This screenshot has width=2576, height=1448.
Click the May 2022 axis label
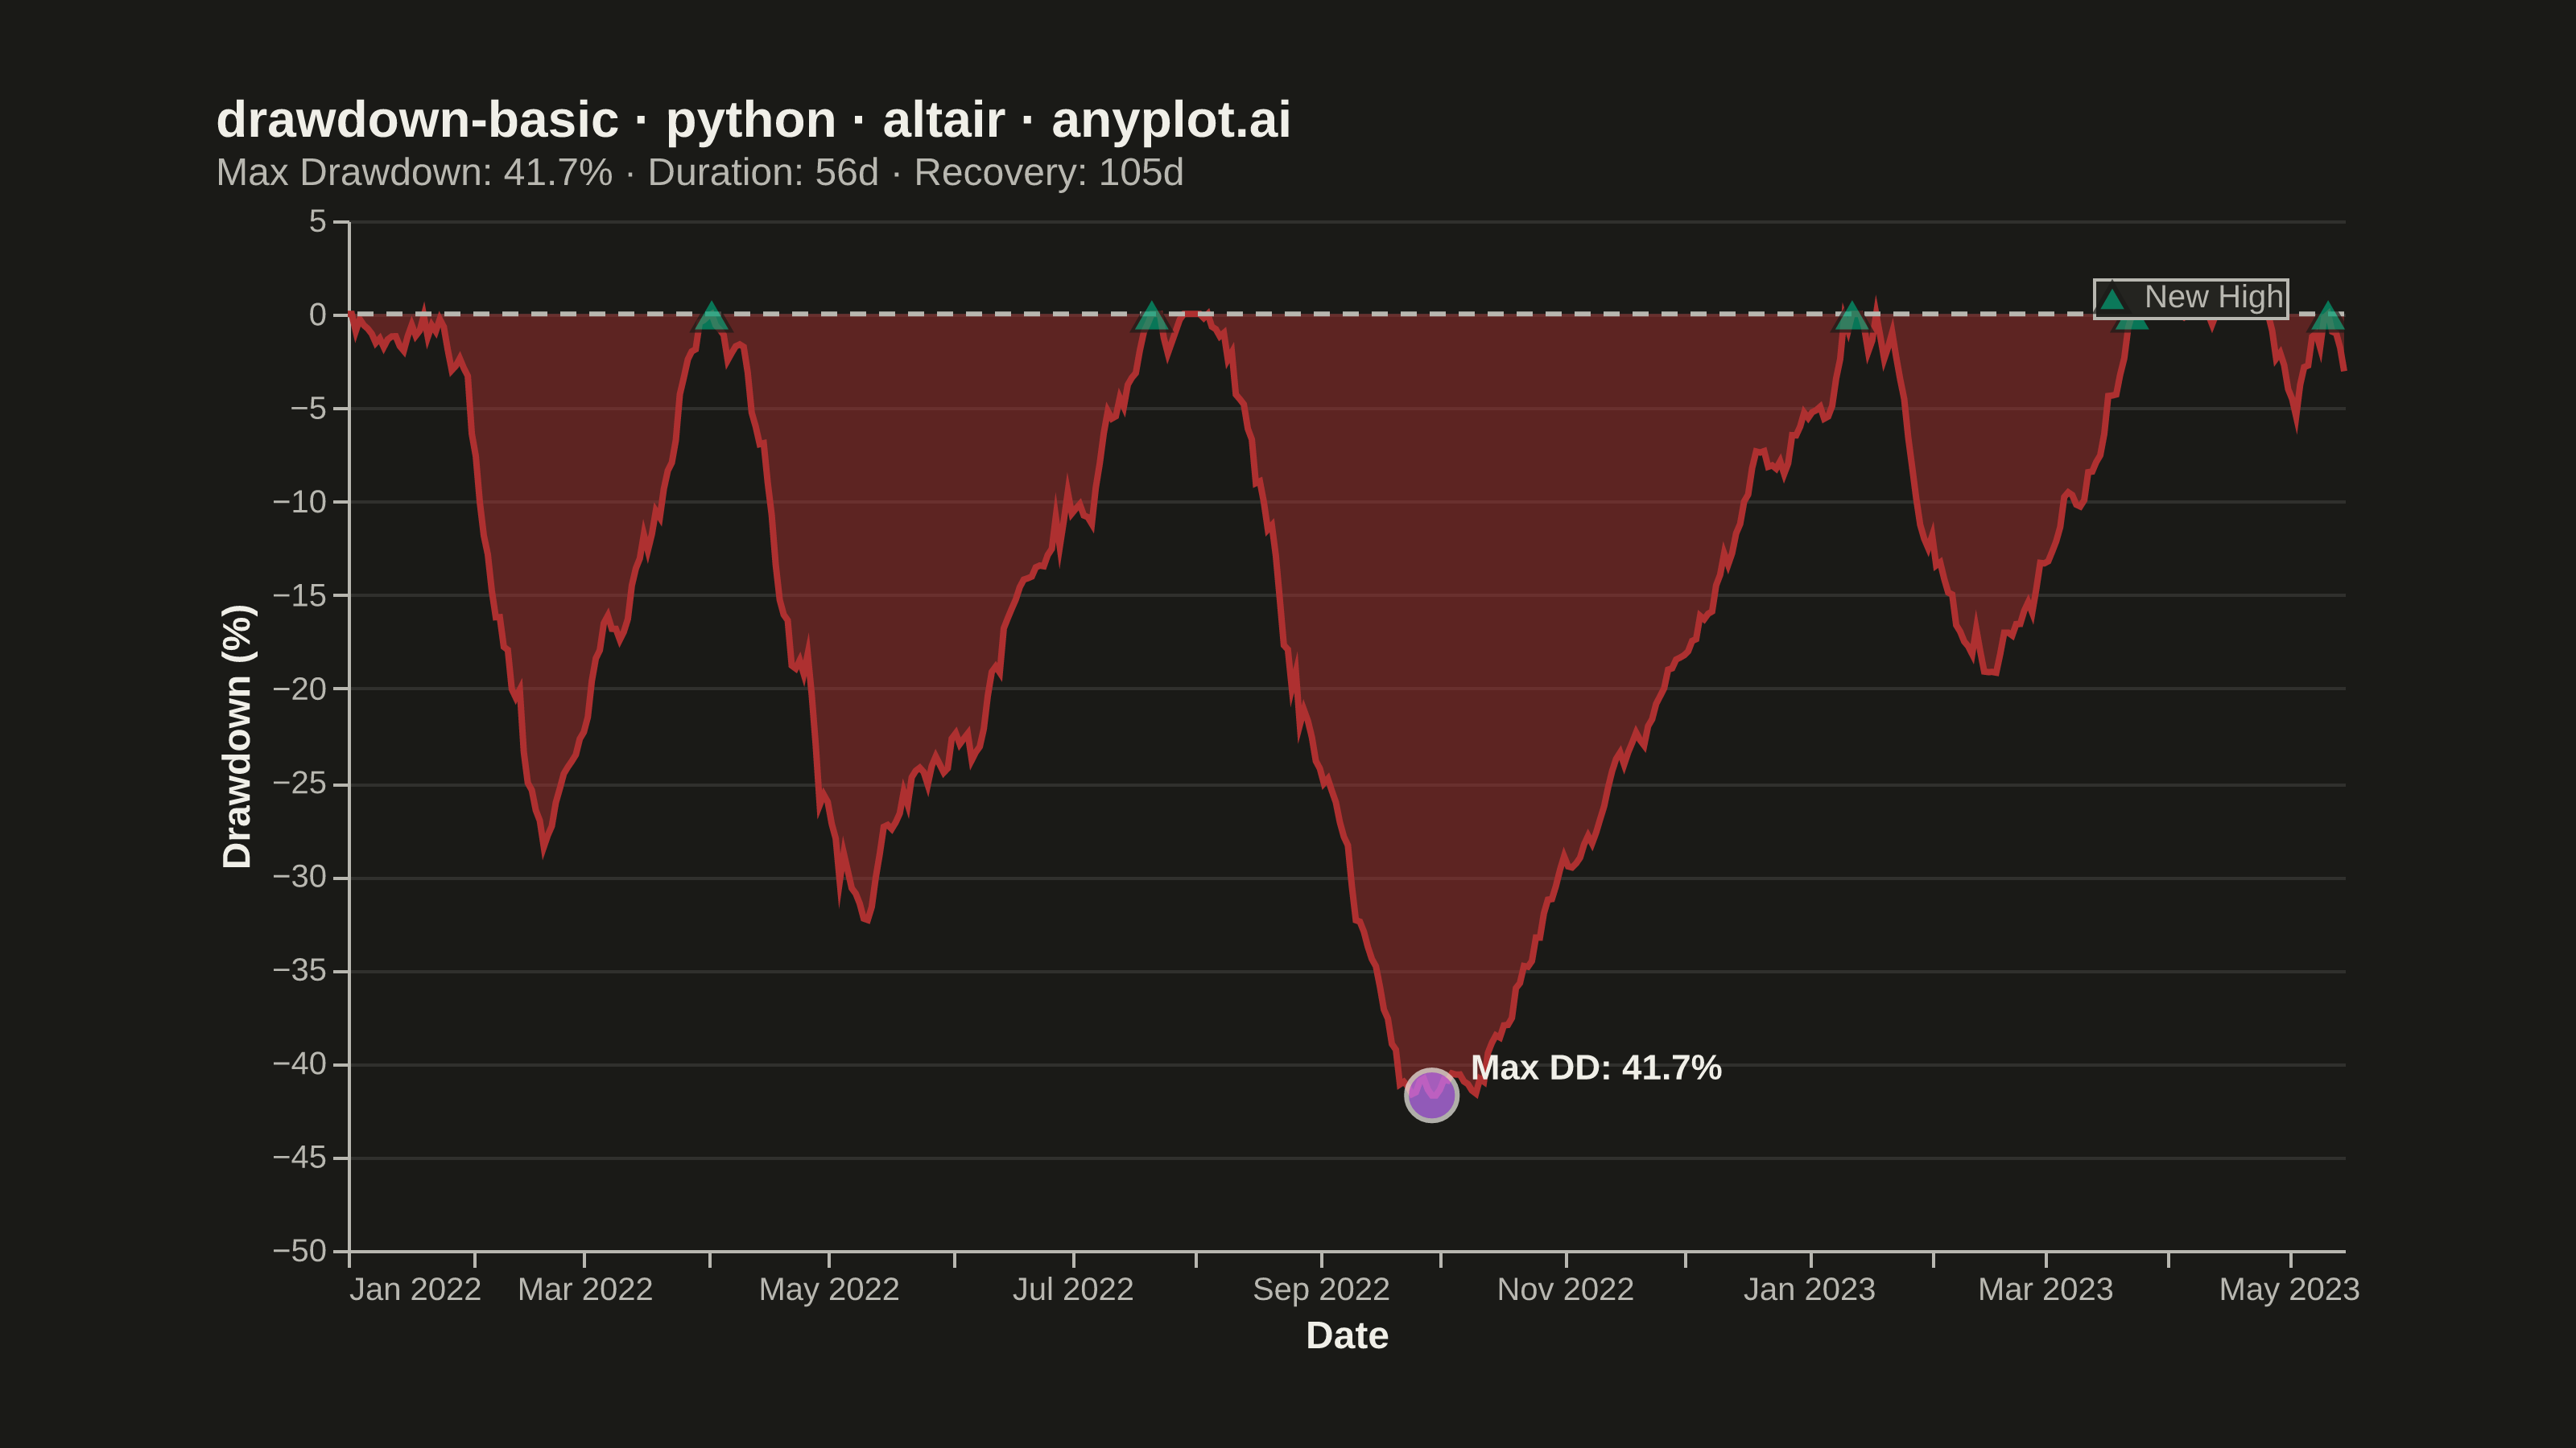click(829, 1289)
